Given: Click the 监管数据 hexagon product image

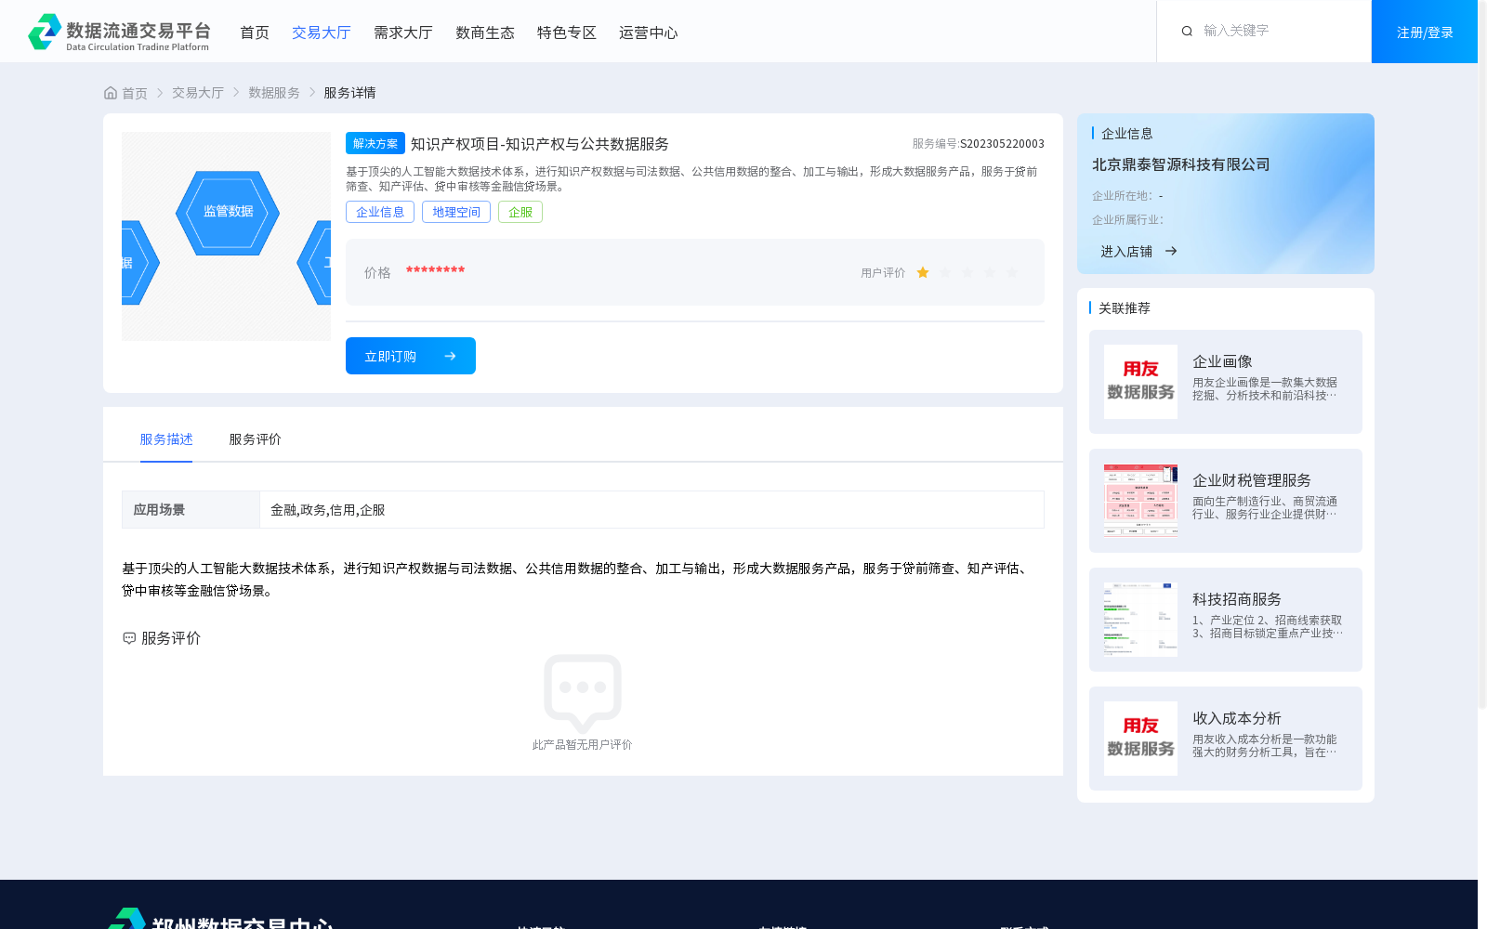Looking at the screenshot, I should pyautogui.click(x=227, y=236).
